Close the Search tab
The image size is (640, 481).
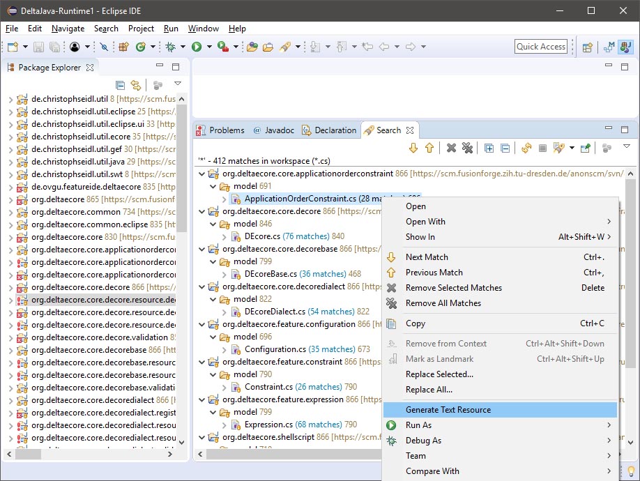[x=410, y=130]
